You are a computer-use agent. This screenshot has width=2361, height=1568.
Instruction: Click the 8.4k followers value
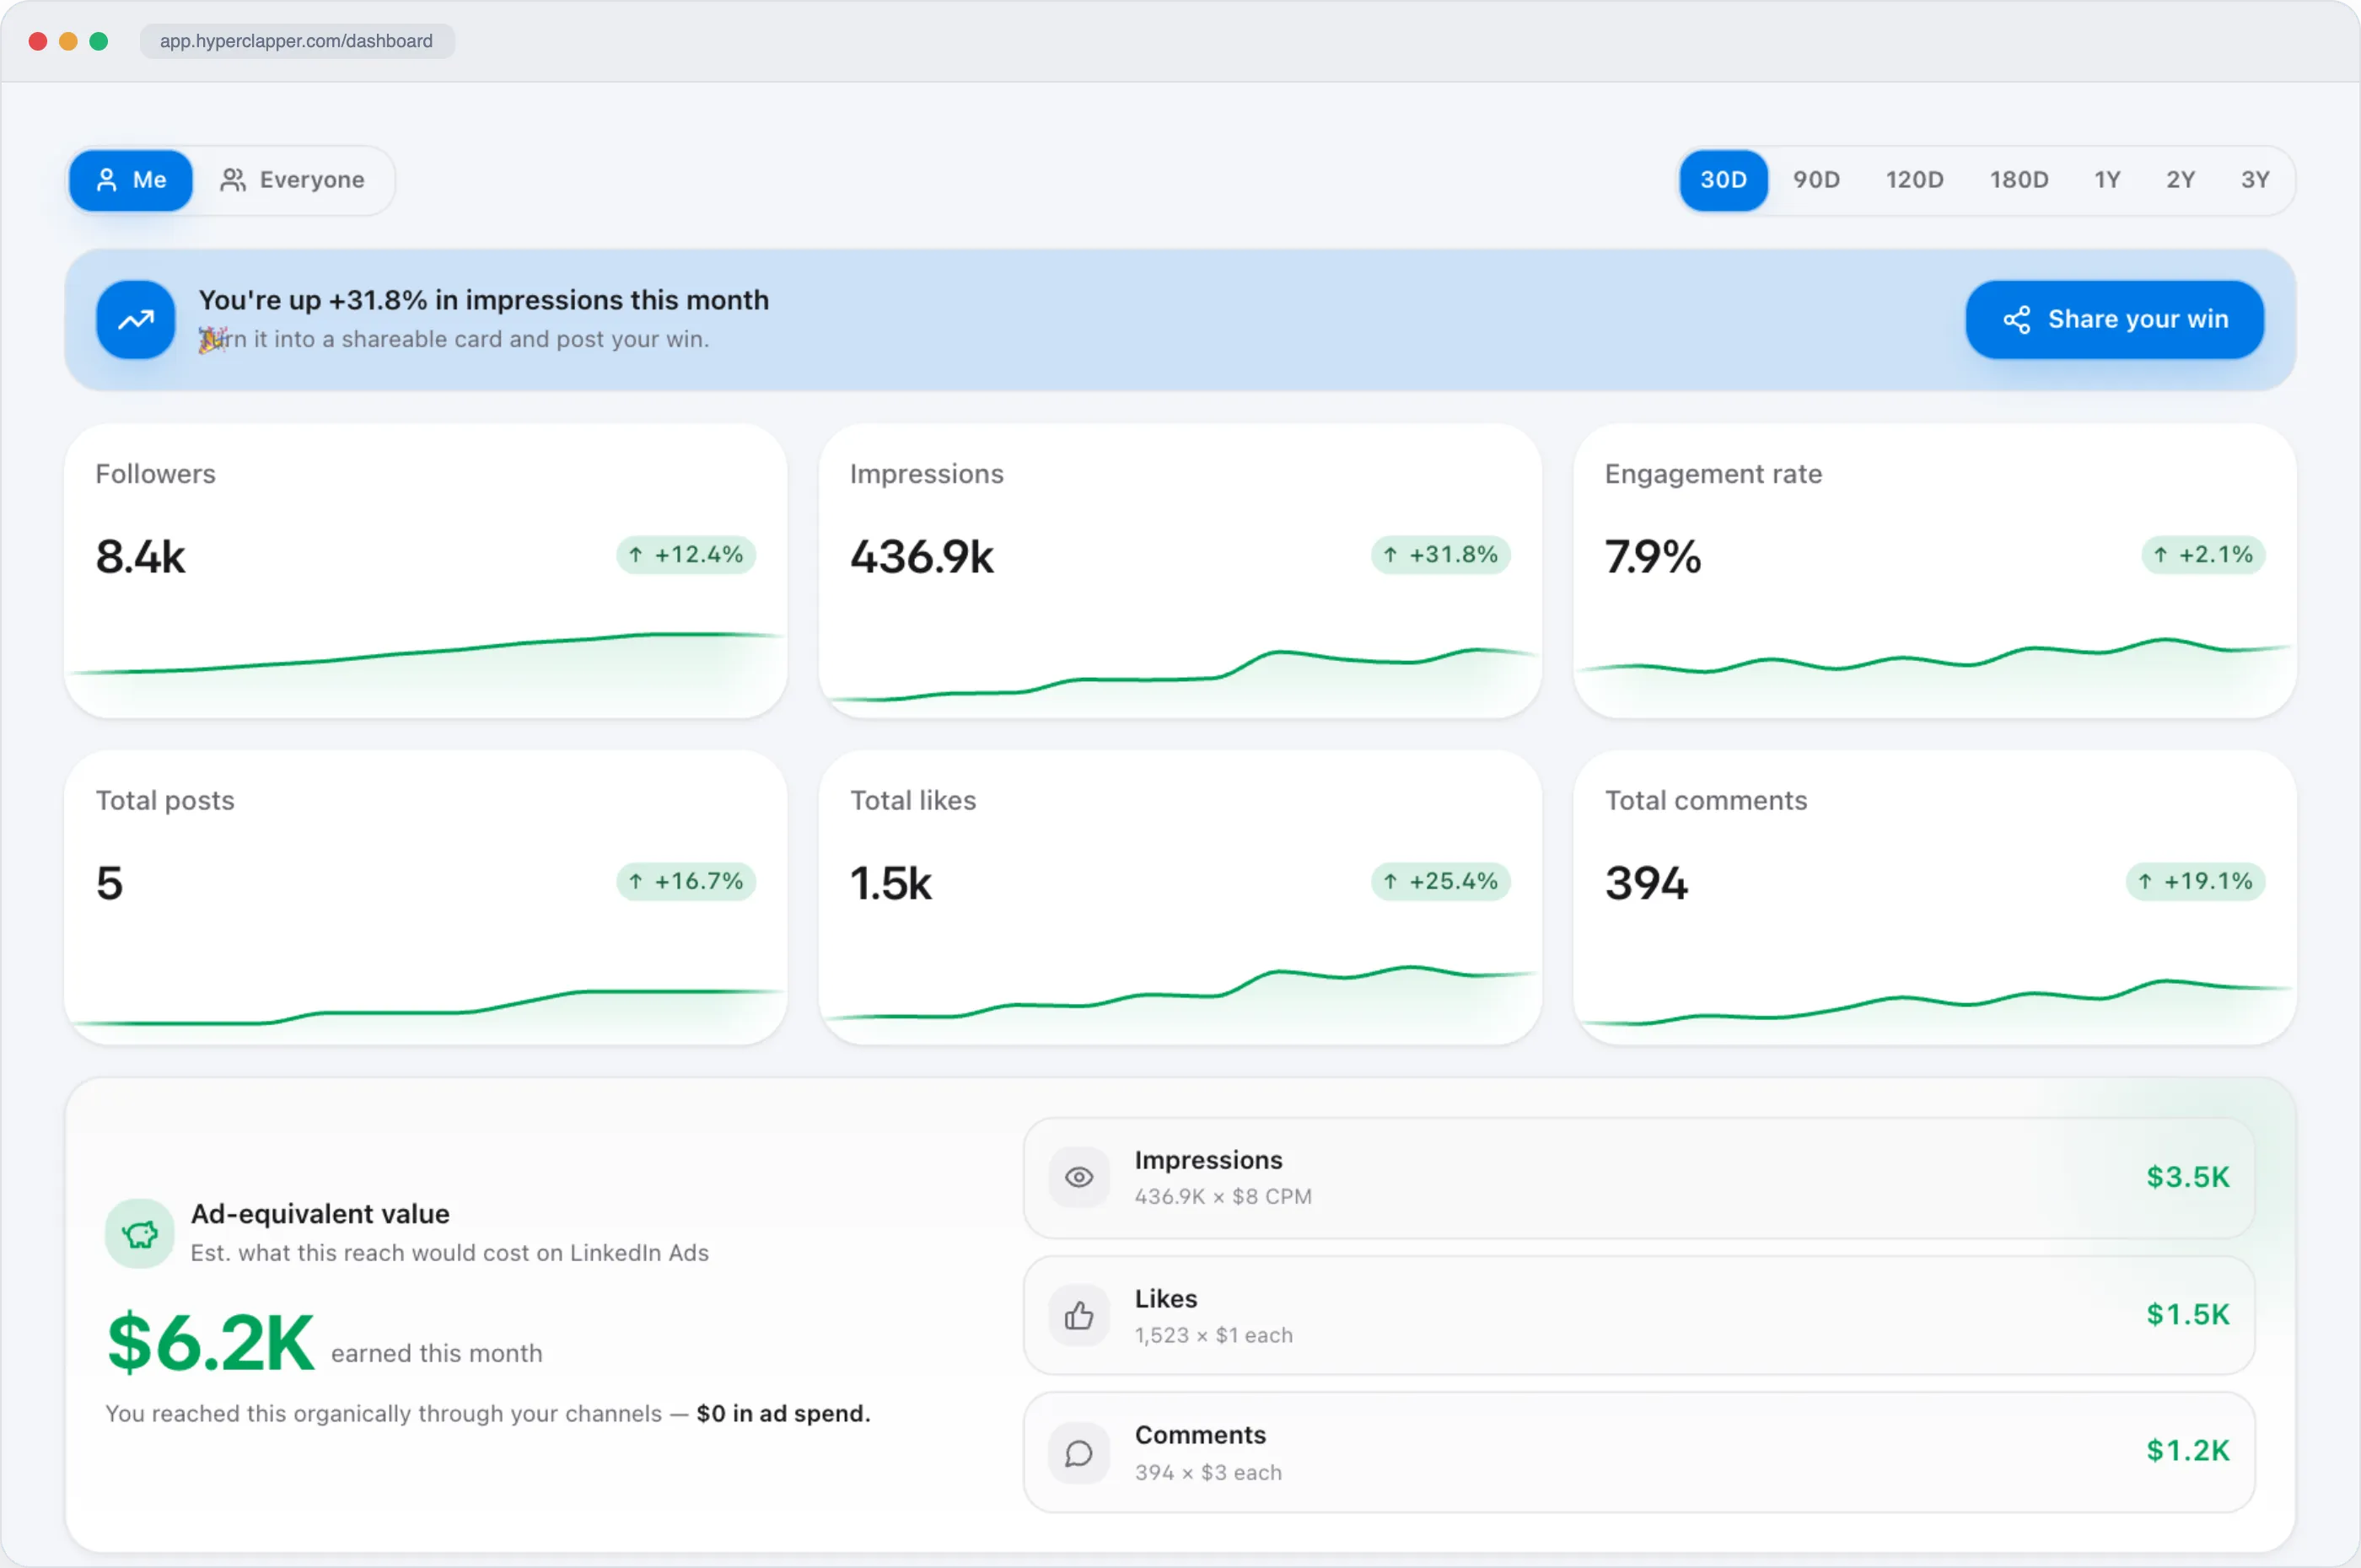tap(140, 556)
